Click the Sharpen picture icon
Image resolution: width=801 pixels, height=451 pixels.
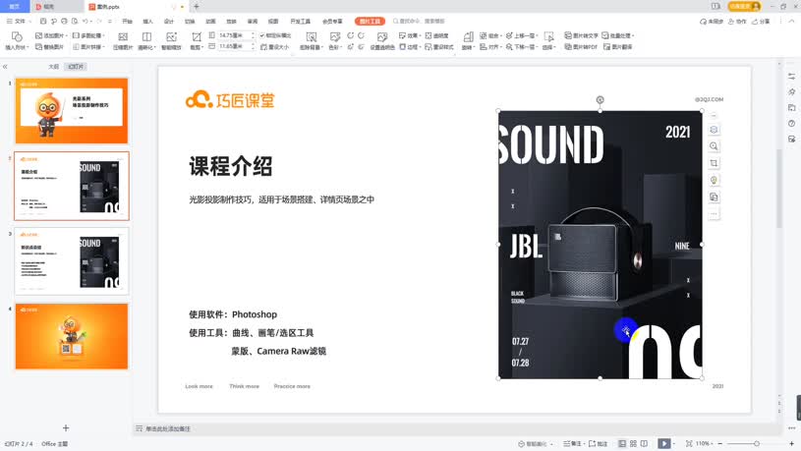pos(146,36)
